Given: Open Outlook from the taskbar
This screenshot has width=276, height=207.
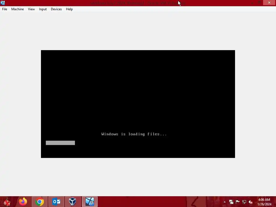Looking at the screenshot, I should point(56,202).
